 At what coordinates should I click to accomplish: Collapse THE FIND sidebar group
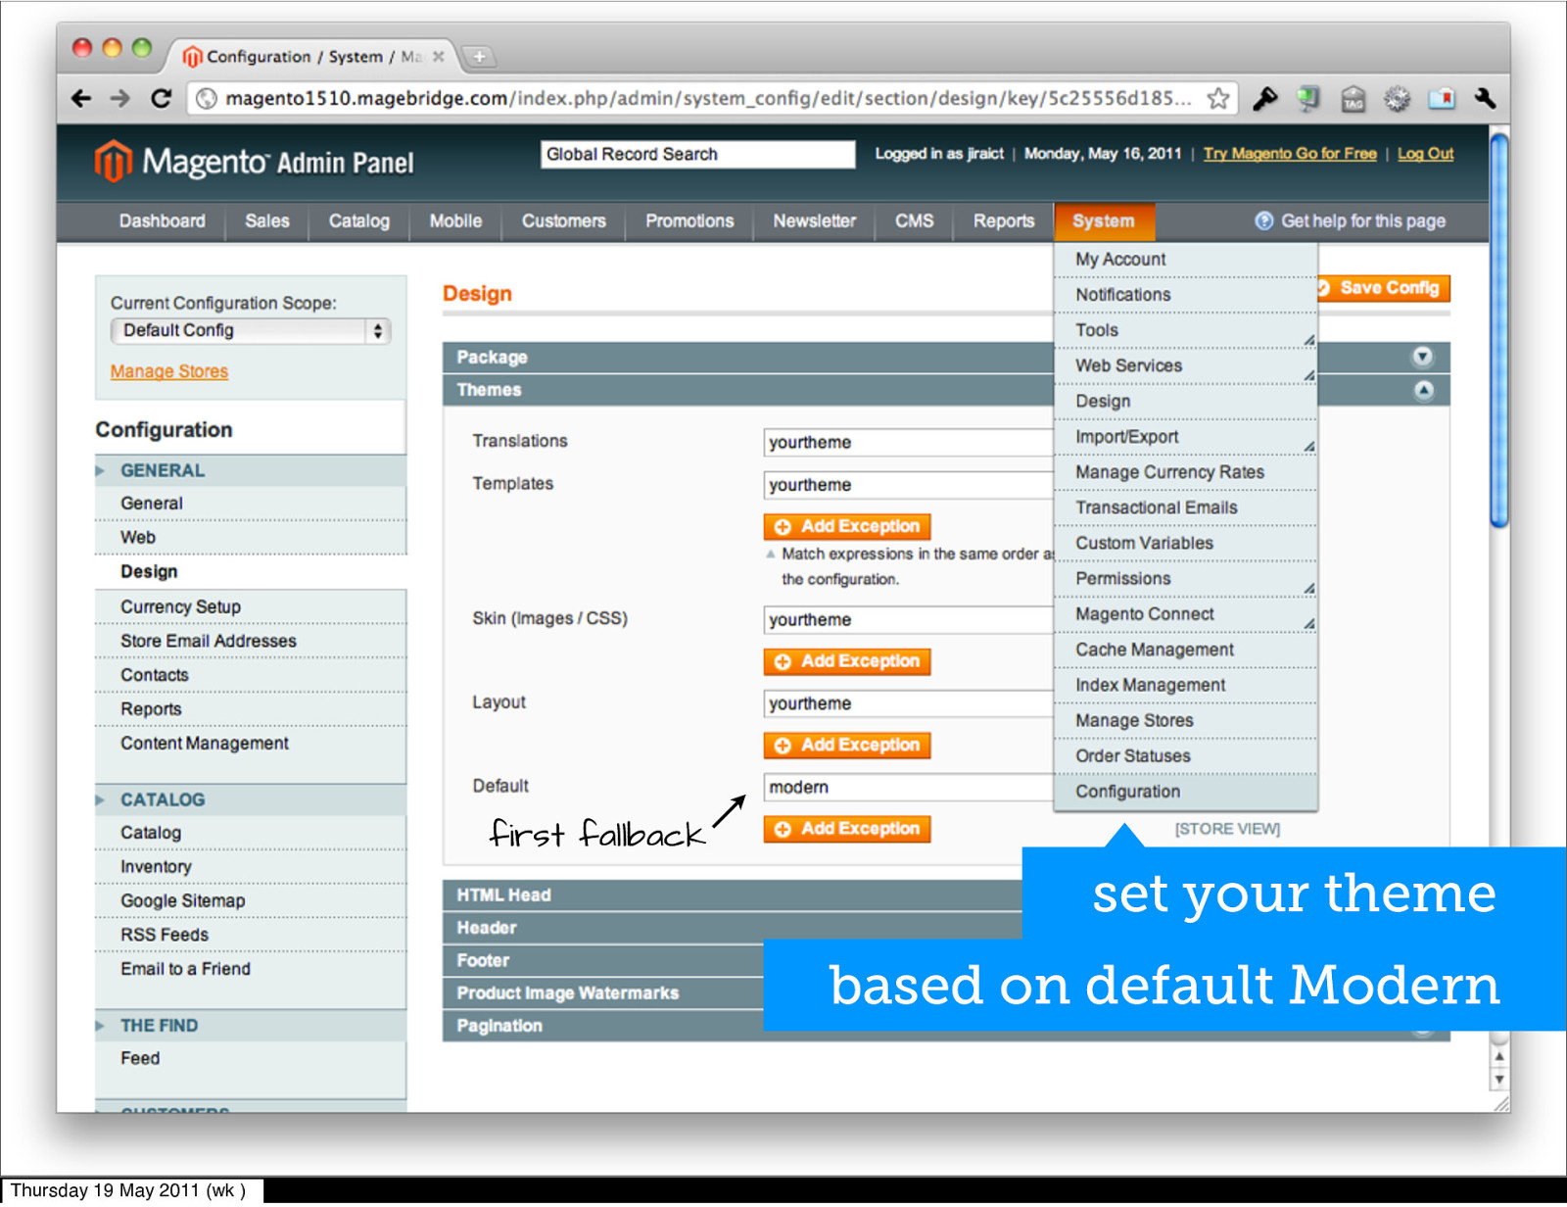pyautogui.click(x=250, y=1026)
